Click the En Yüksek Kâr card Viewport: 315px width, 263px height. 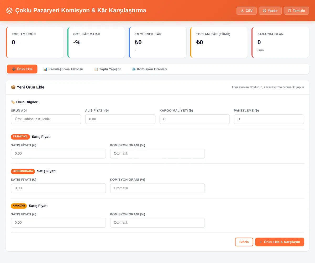pos(157,42)
